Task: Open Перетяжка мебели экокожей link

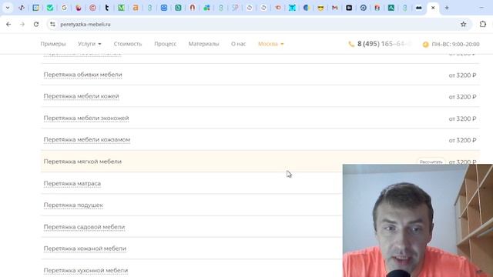Action: click(x=86, y=118)
